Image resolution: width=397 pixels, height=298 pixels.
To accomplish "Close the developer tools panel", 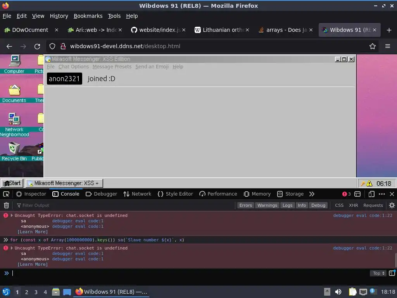I will [x=392, y=194].
